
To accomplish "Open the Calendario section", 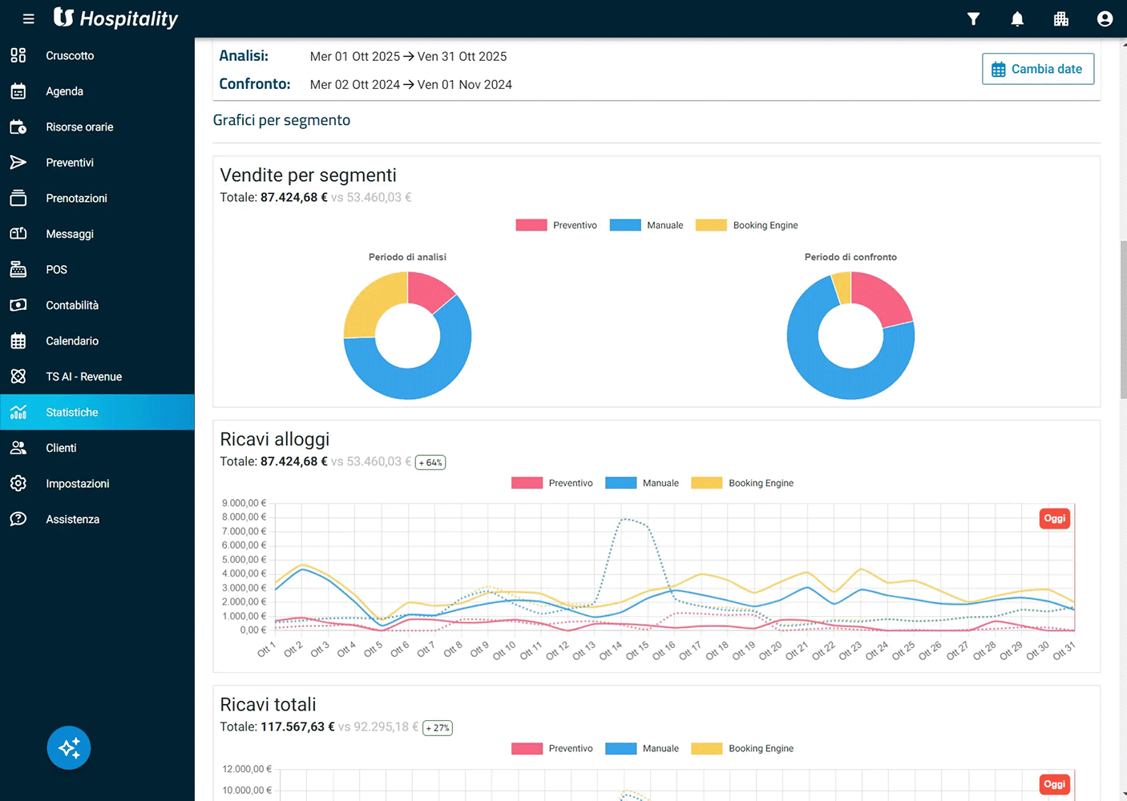I will coord(72,340).
